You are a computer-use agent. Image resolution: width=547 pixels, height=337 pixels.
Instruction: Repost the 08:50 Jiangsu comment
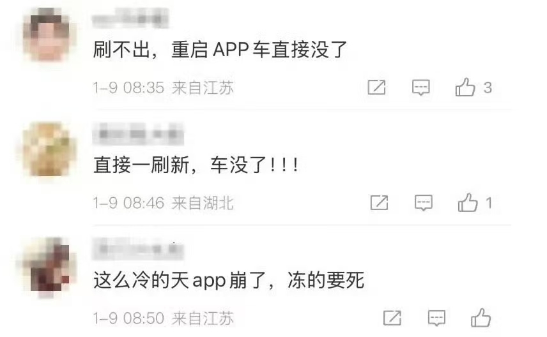coord(392,318)
